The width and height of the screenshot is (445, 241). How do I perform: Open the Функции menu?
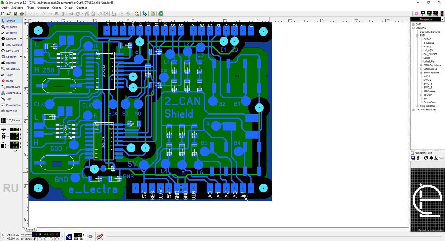pos(43,7)
